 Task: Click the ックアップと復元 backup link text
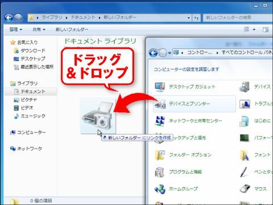pyautogui.click(x=189, y=138)
